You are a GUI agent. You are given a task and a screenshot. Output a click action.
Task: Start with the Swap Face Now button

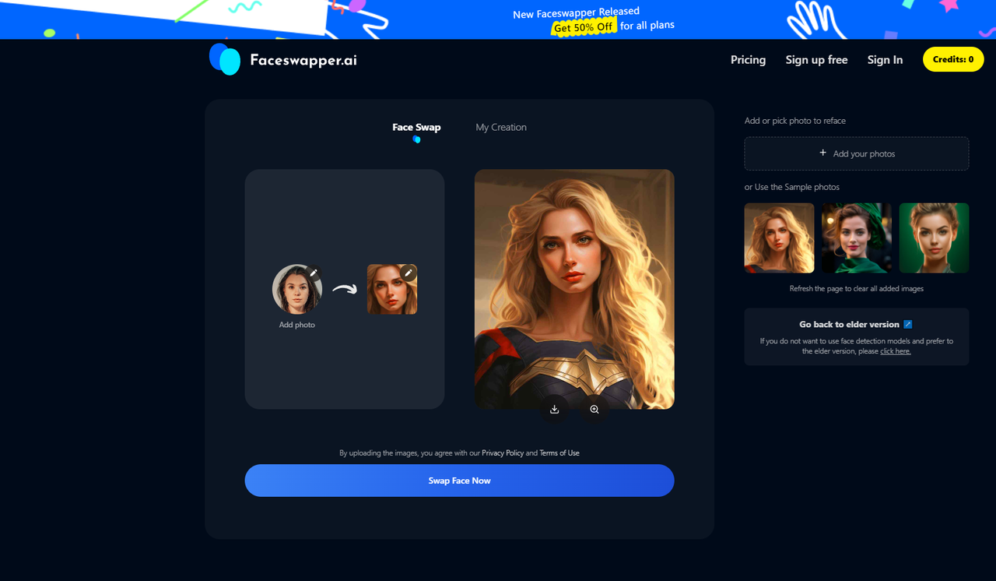[459, 481]
